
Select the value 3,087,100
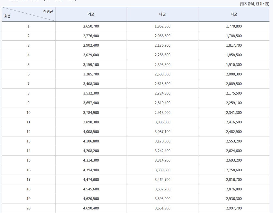(162, 132)
